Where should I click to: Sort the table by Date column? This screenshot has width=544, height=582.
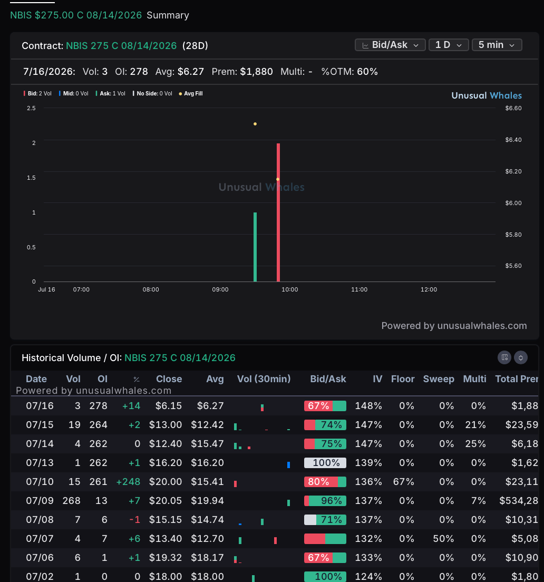coord(36,379)
